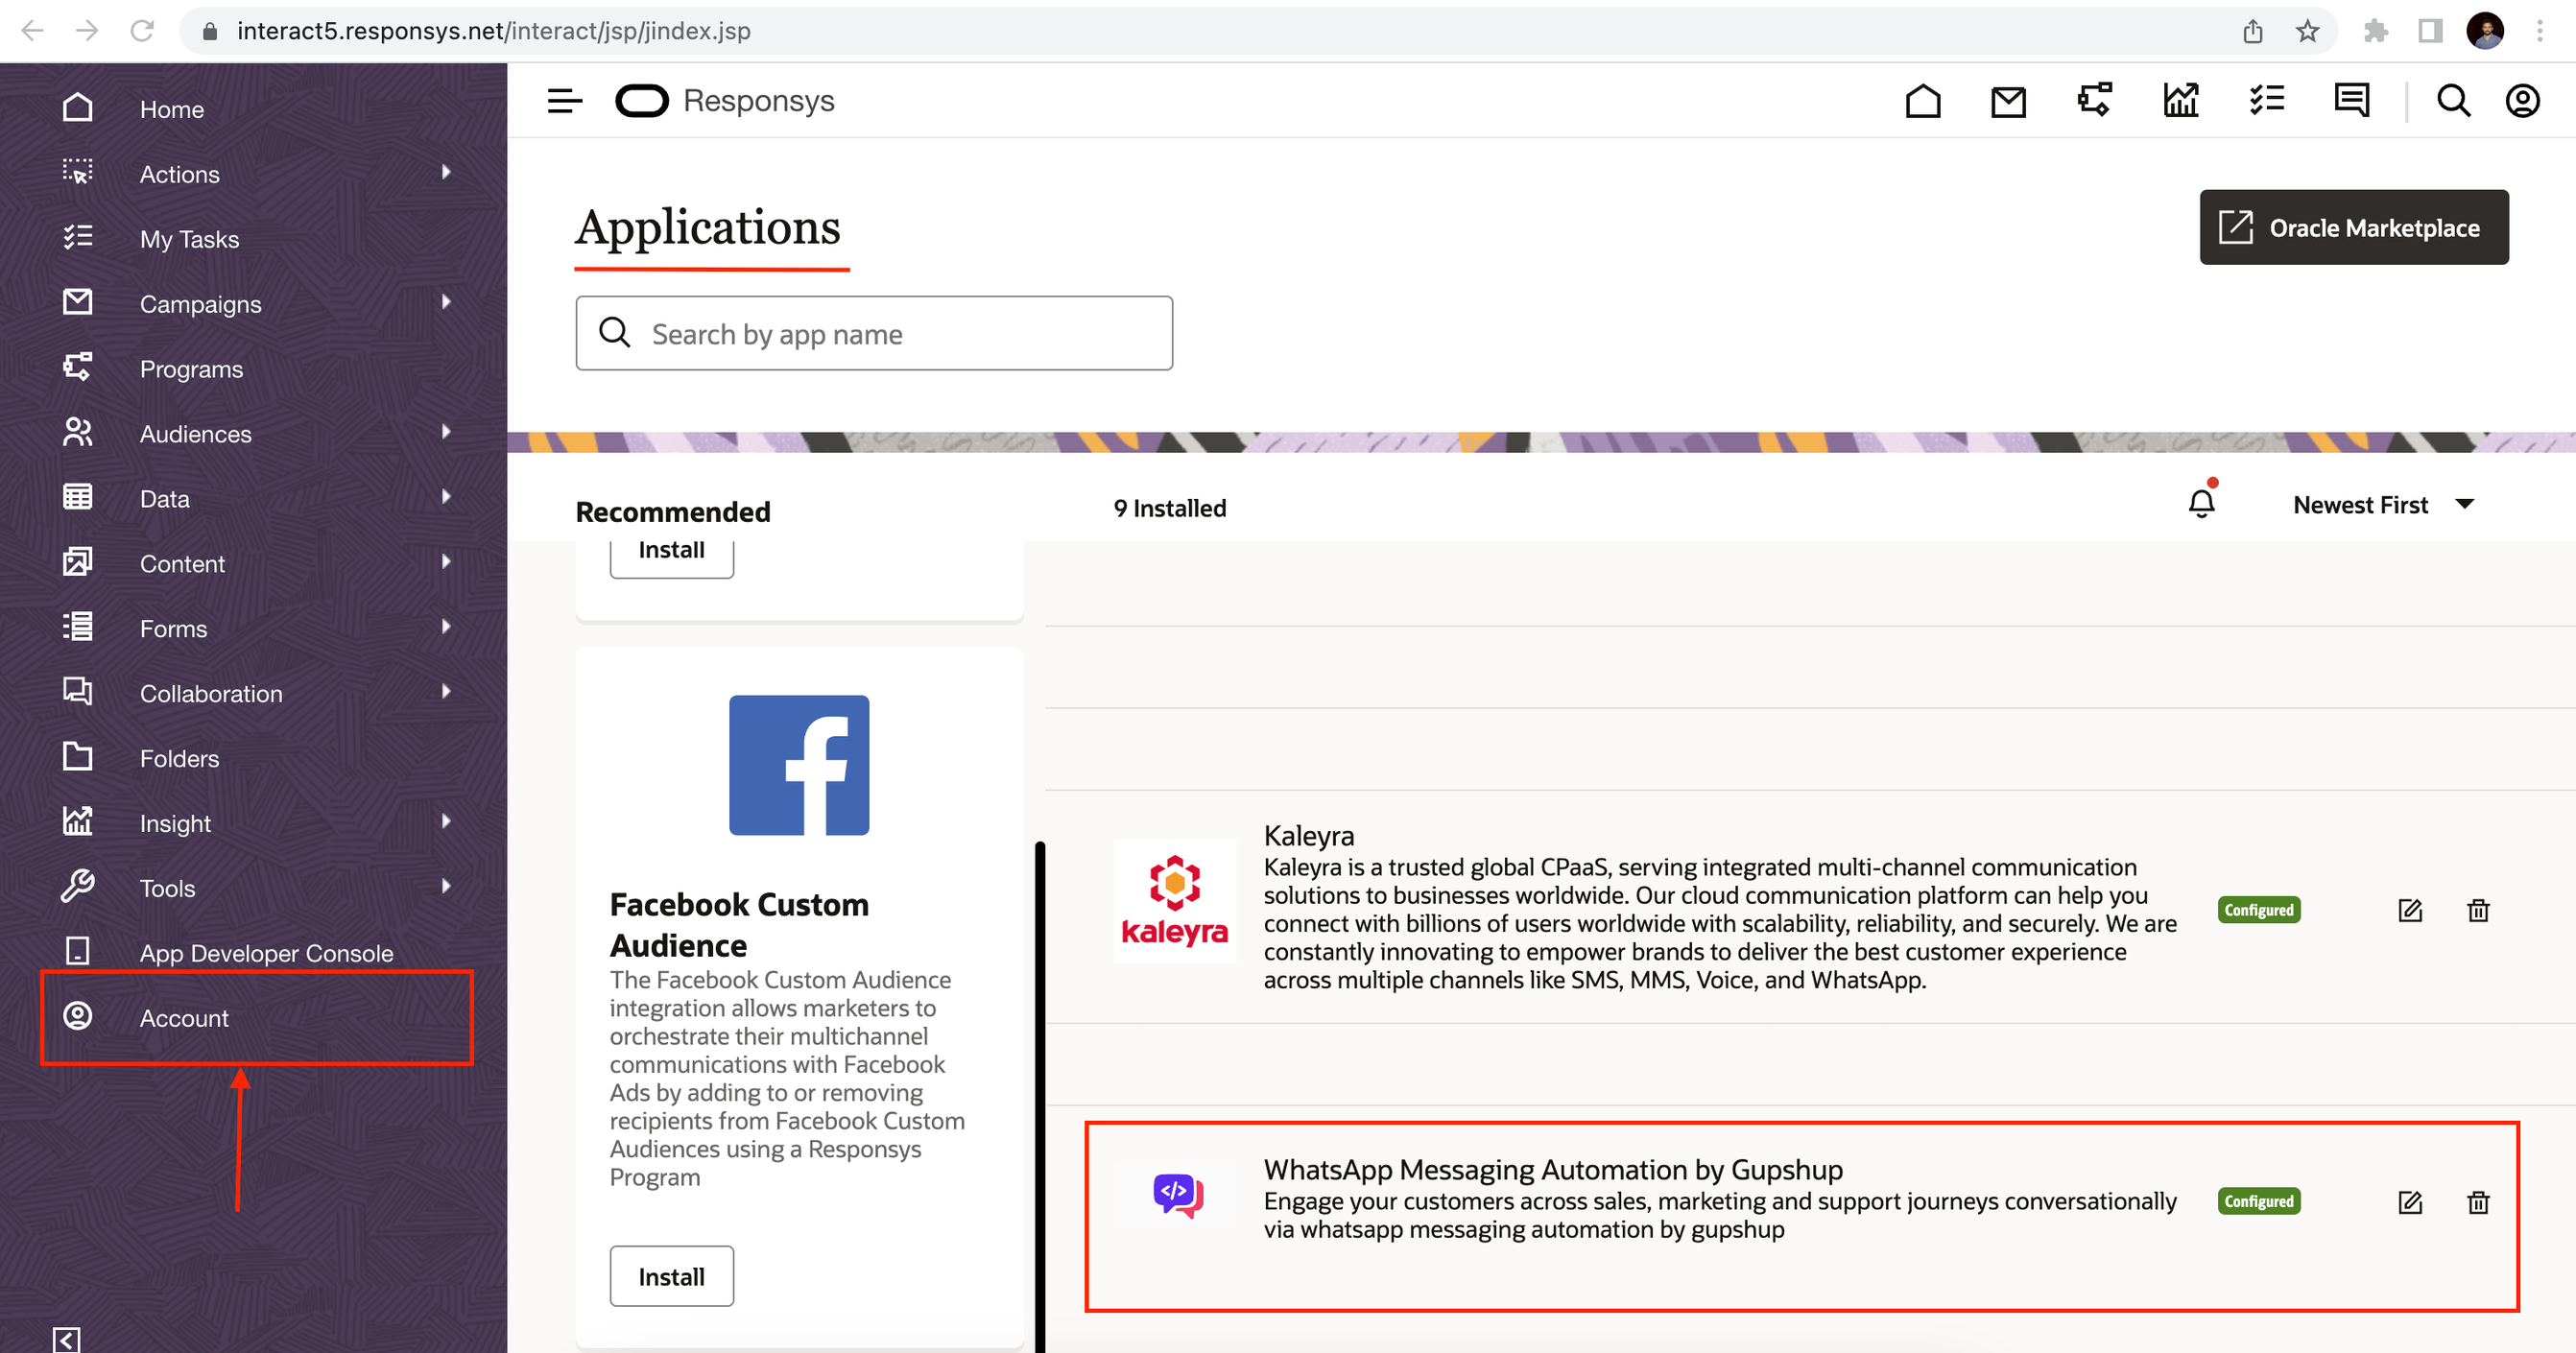Delete the Kaleyra app with trash icon
2576x1353 pixels.
2477,910
